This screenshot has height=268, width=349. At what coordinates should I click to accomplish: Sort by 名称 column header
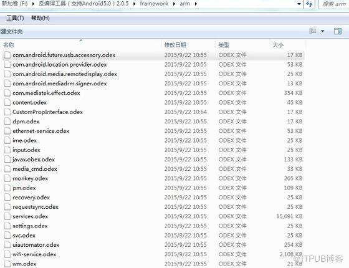(x=9, y=45)
